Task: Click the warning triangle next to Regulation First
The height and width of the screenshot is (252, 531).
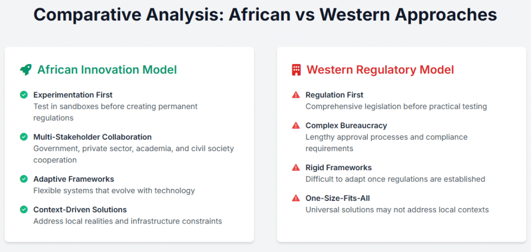Action: tap(296, 95)
